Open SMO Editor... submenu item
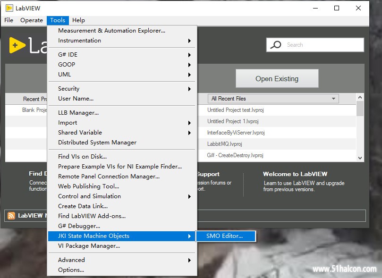This screenshot has width=382, height=278. coord(226,236)
